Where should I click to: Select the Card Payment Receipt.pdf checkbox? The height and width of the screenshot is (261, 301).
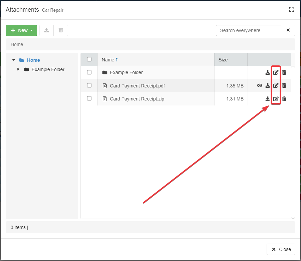(89, 85)
